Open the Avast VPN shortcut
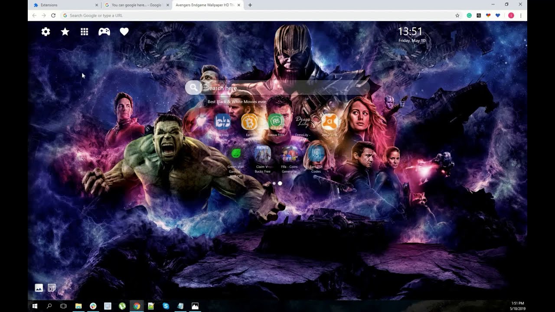Viewport: 555px width, 312px height. (329, 122)
